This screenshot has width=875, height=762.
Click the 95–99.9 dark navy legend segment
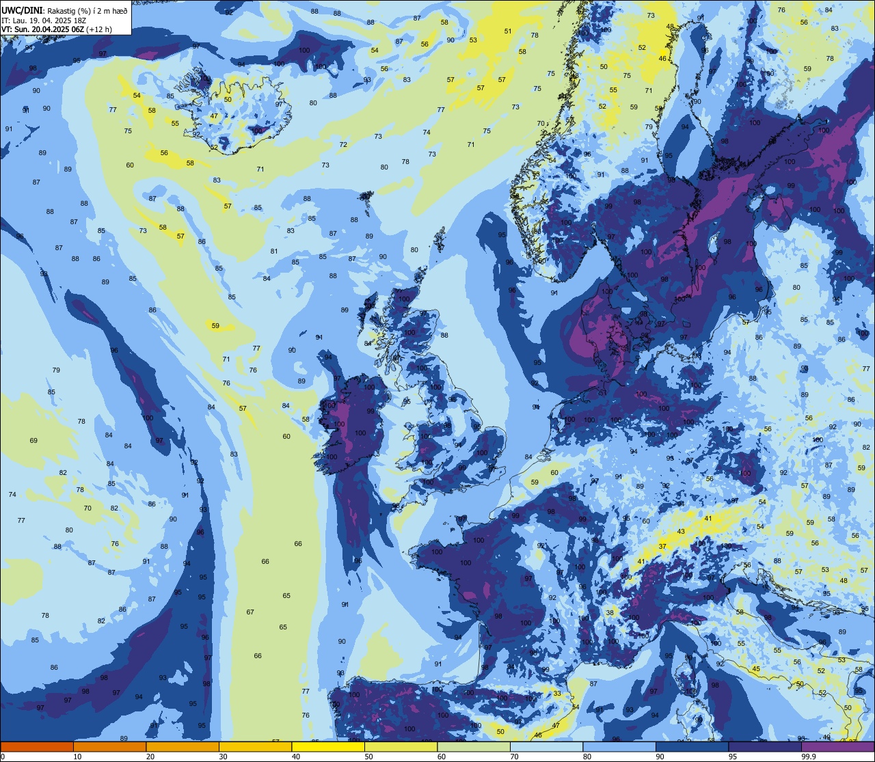(765, 747)
